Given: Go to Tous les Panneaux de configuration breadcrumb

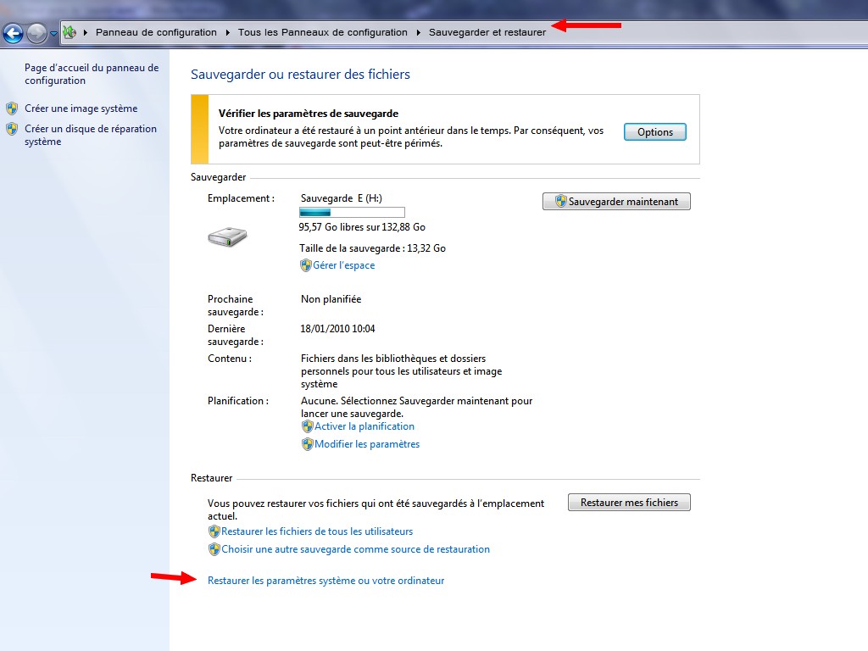Looking at the screenshot, I should (322, 32).
